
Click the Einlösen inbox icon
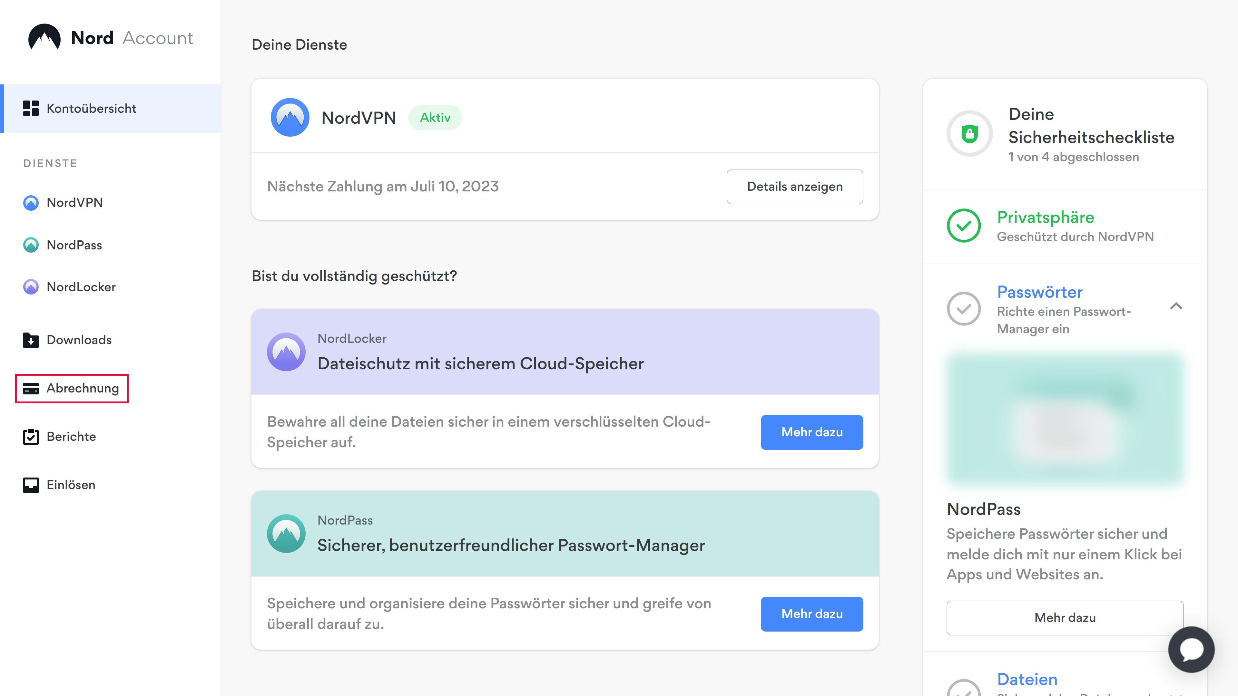(x=31, y=485)
